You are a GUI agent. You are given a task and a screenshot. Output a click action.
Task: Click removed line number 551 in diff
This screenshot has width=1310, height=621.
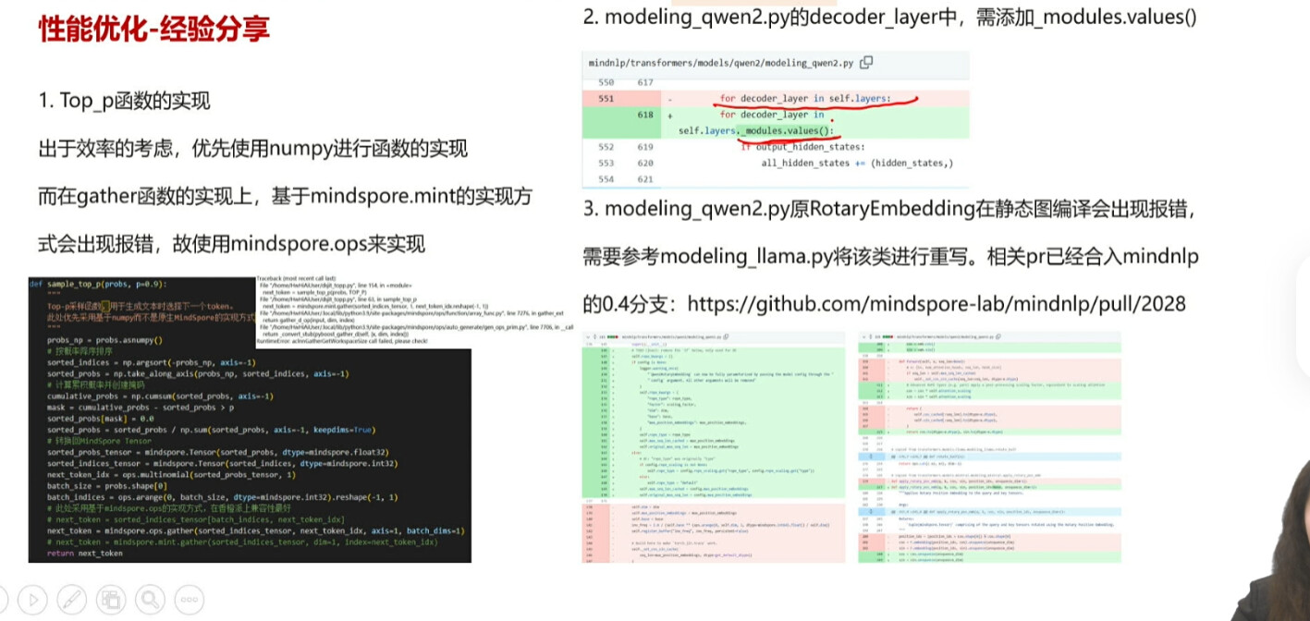[x=606, y=99]
